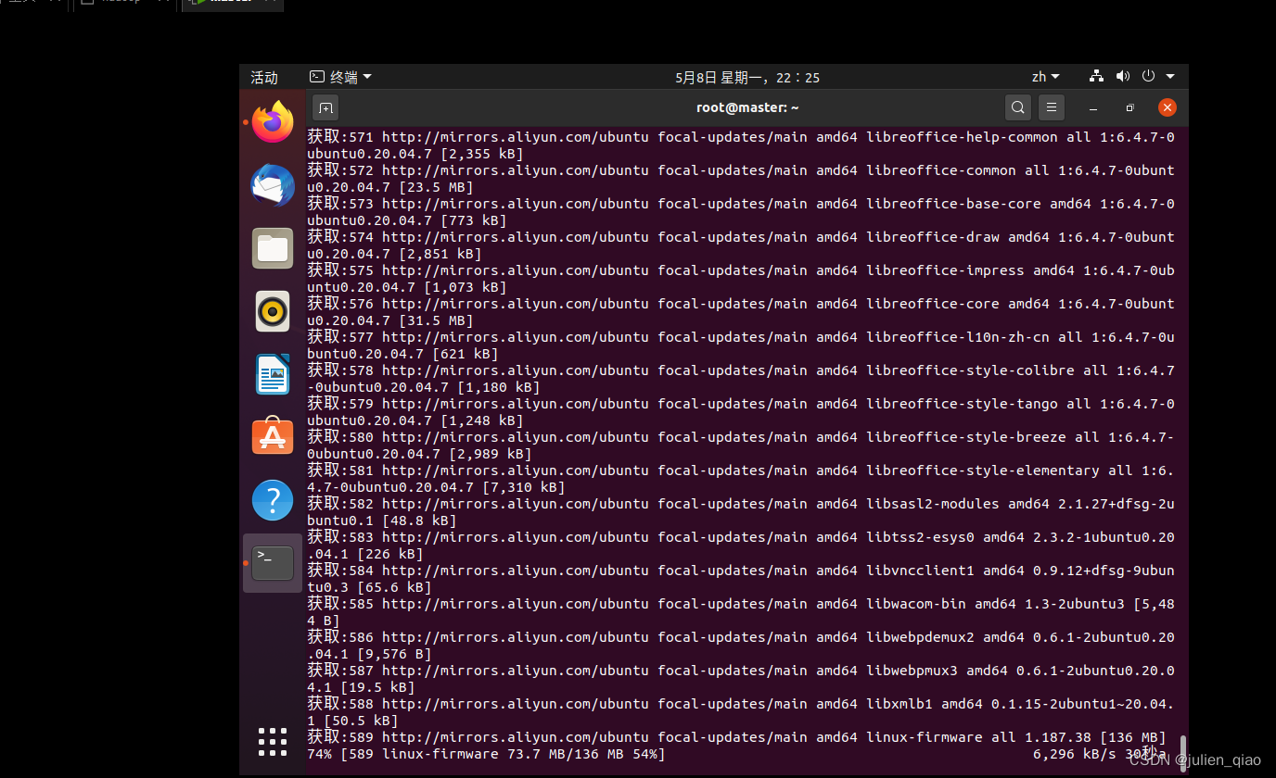Screen dimensions: 1276x778
Task: Open the Help question mark icon
Action: 273,500
